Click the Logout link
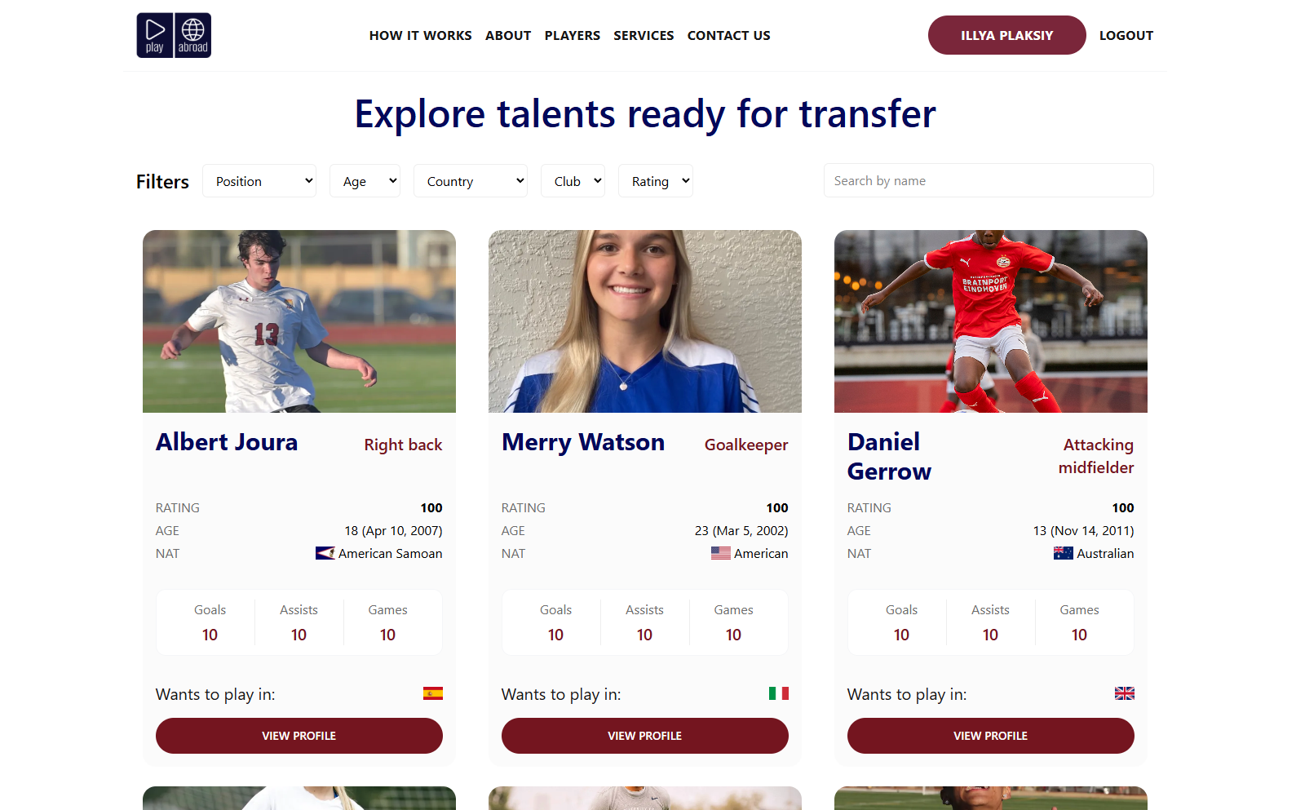 click(1126, 35)
